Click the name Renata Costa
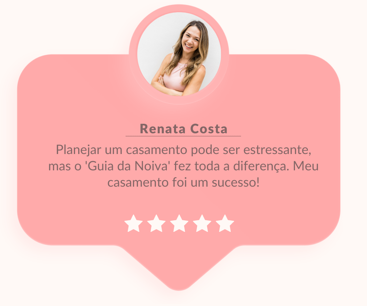367x306 pixels. 183,129
